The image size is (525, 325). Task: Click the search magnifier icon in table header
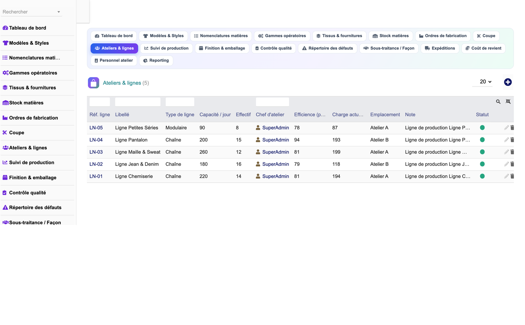click(498, 102)
